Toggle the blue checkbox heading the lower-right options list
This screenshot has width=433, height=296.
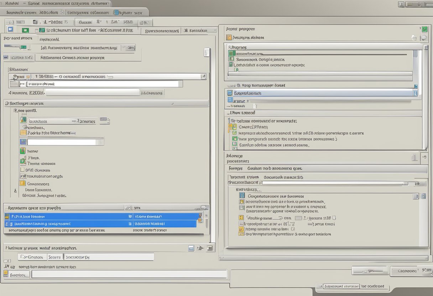[242, 196]
